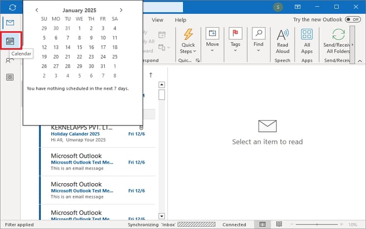Switch to Normal view in status bar
Screen dimensions: 366x229
[262, 224]
